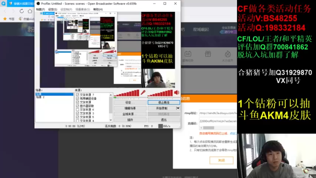Image resolution: width=316 pixels, height=178 pixels.
Task: Click the browser forward arrow
Action: (x=13, y=11)
